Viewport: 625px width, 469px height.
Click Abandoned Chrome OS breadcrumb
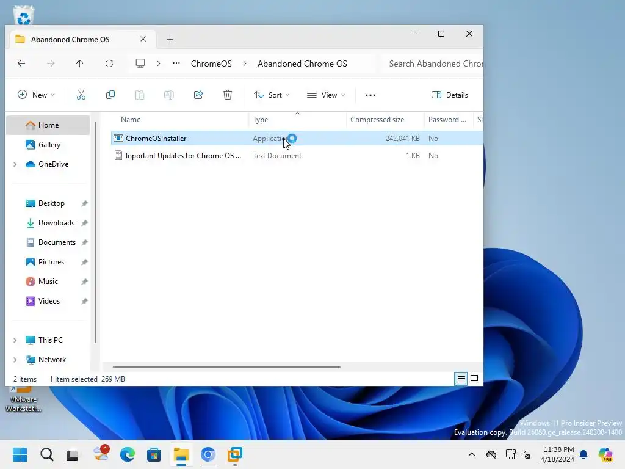coord(302,64)
